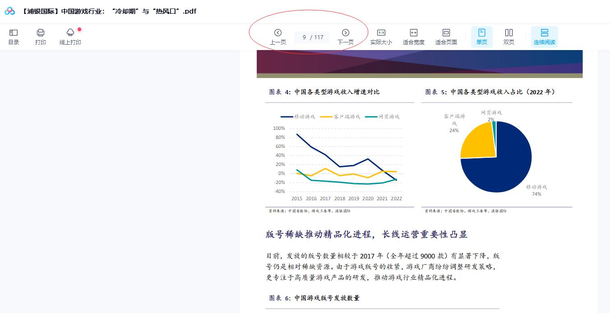Image resolution: width=610 pixels, height=313 pixels.
Task: Enable 单页 single page view mode
Action: tap(481, 36)
